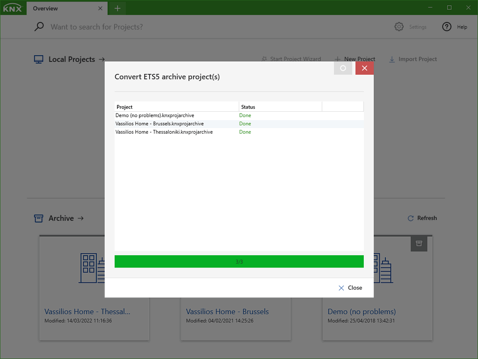Click Done status of Demo project

tap(245, 115)
